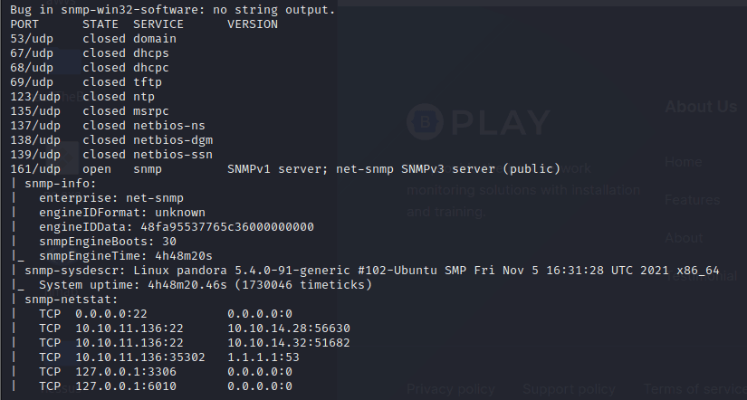
Task: Click the snmpEngineBoots: 30 line
Action: tap(108, 241)
